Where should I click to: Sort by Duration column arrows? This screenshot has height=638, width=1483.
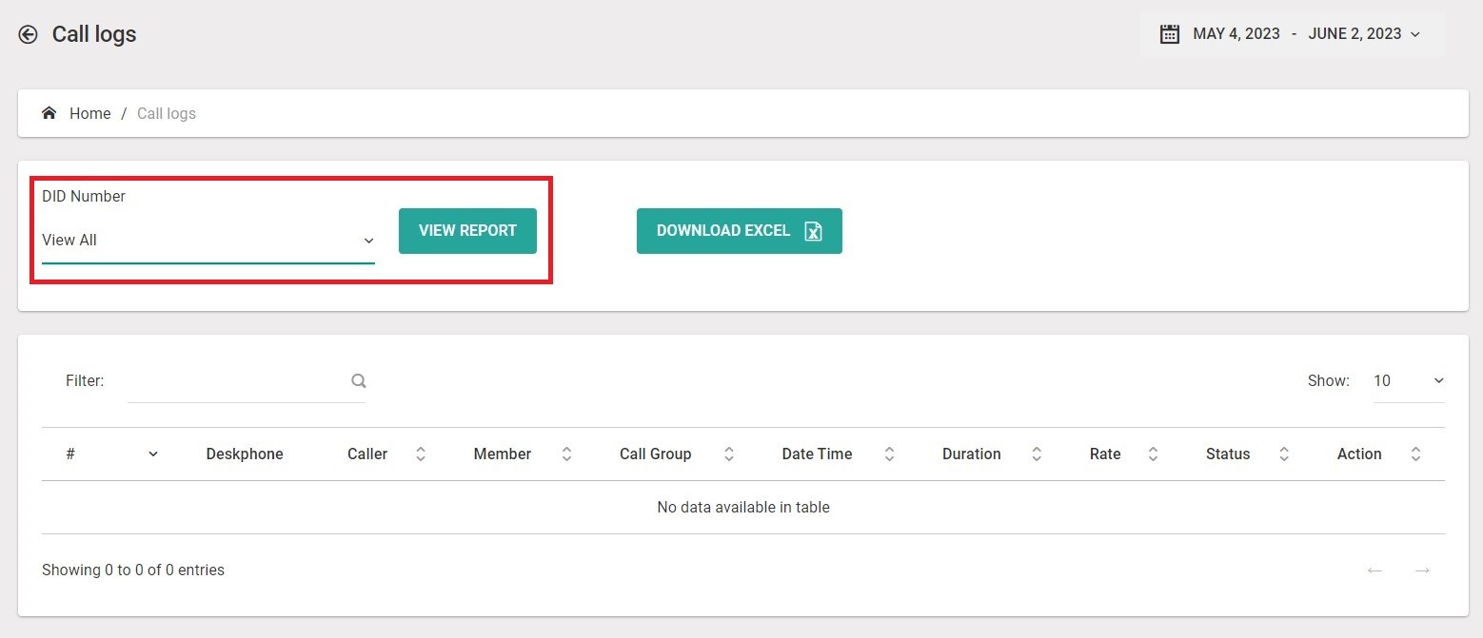(x=1038, y=454)
